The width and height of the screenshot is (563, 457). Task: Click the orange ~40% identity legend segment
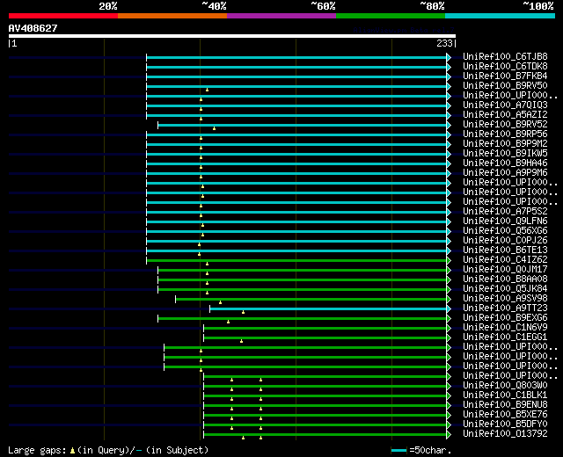click(172, 16)
